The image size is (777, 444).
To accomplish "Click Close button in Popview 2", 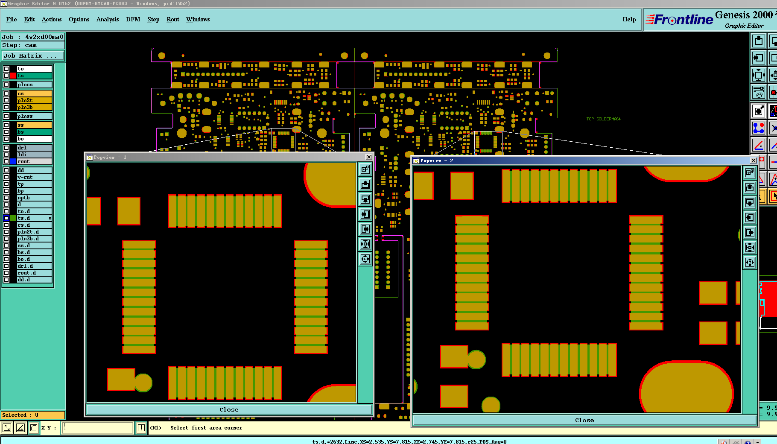I will point(584,420).
